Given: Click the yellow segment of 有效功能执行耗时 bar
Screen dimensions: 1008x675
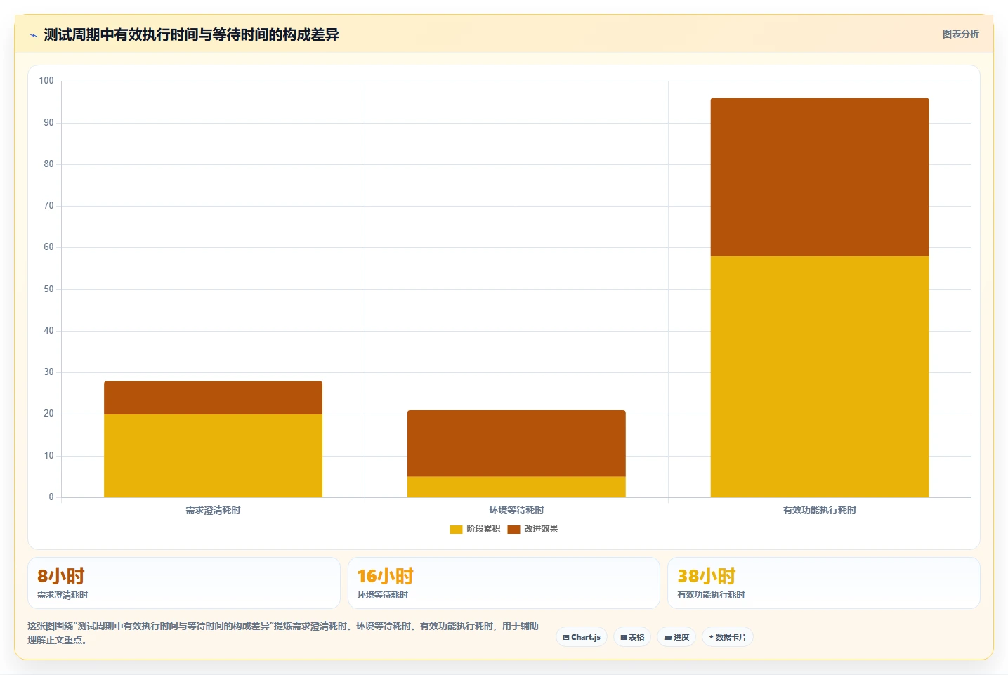Looking at the screenshot, I should tap(820, 376).
